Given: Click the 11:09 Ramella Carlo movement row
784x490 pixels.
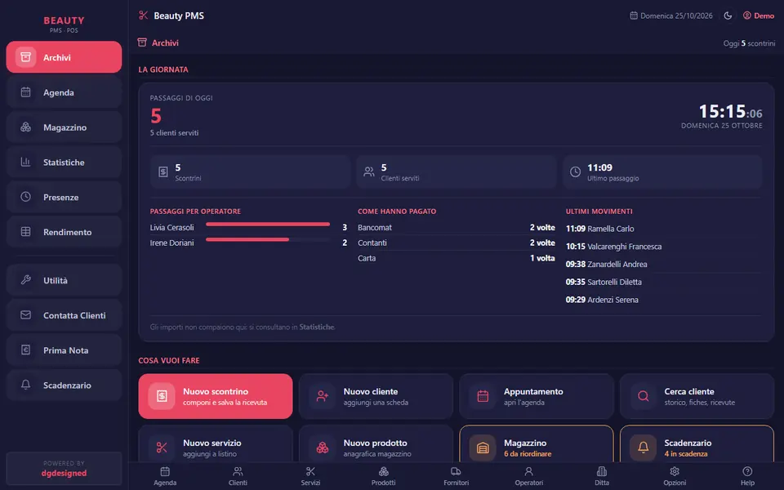Looking at the screenshot, I should tap(663, 229).
